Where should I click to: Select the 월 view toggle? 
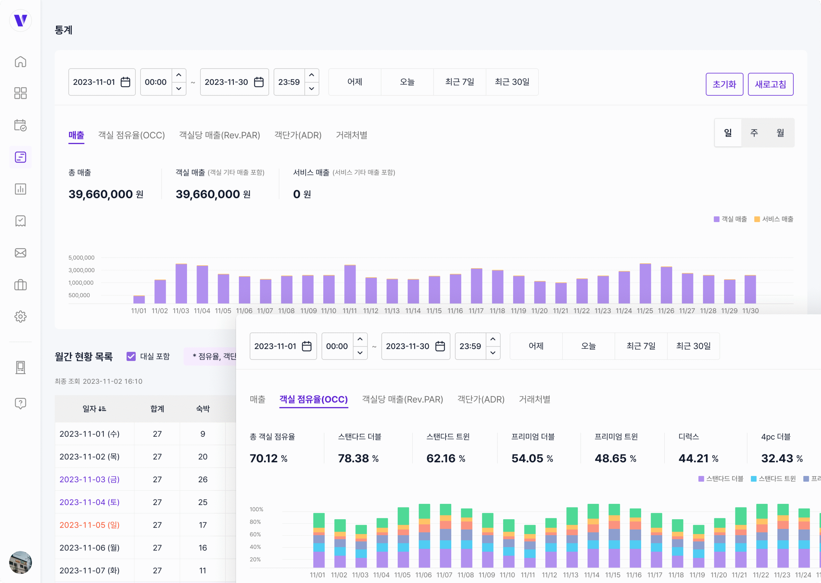click(x=780, y=133)
